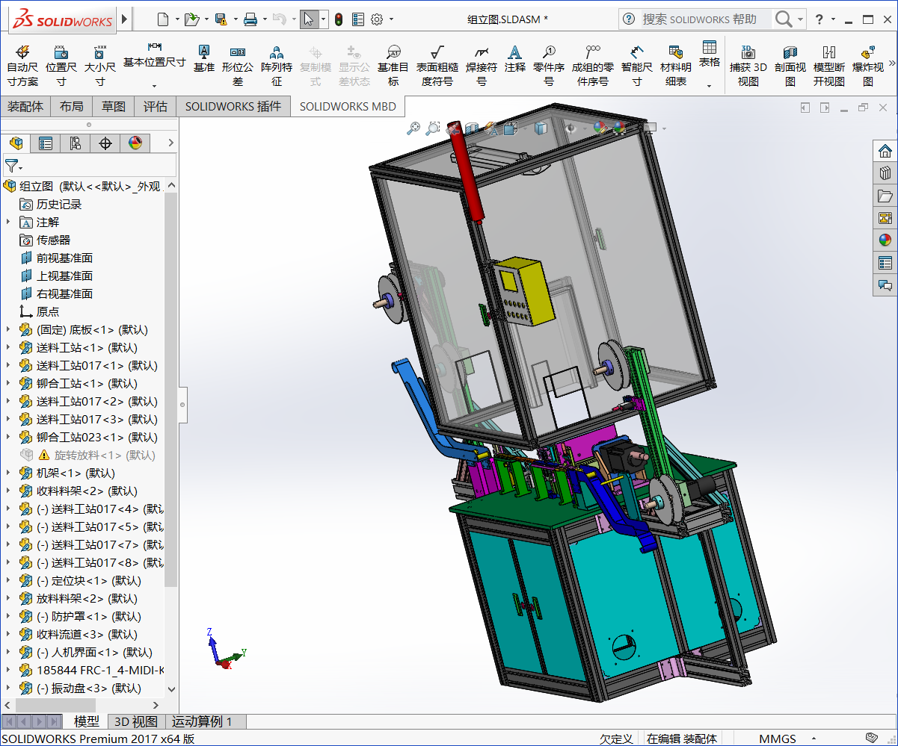898x746 pixels.
Task: Click the Print icon
Action: pos(250,19)
